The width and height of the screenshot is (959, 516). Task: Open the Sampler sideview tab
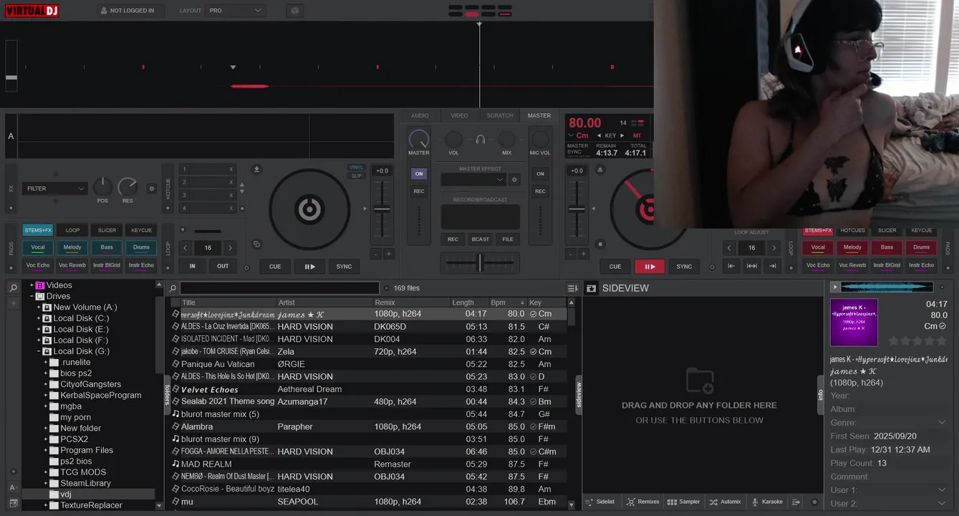(683, 502)
